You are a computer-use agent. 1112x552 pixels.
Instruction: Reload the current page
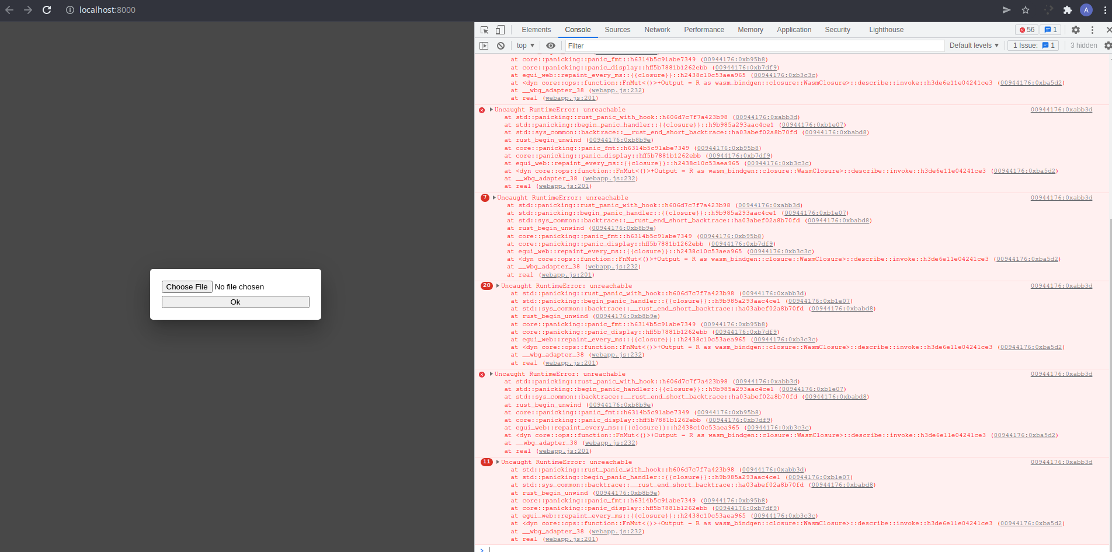[x=47, y=10]
